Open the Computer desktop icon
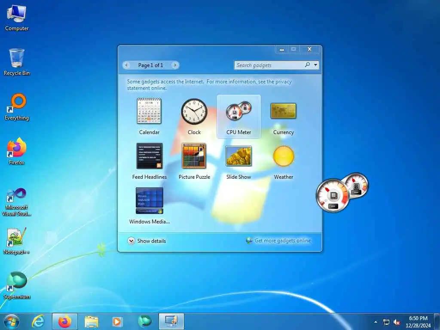This screenshot has width=440, height=330. tap(17, 18)
